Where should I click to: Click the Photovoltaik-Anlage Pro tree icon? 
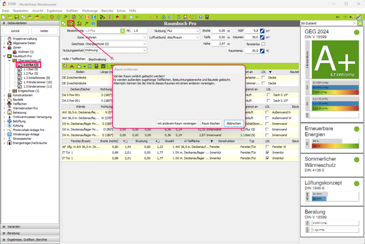click(9, 130)
